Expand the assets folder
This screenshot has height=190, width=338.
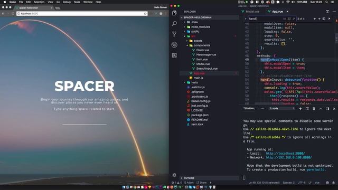click(187, 41)
